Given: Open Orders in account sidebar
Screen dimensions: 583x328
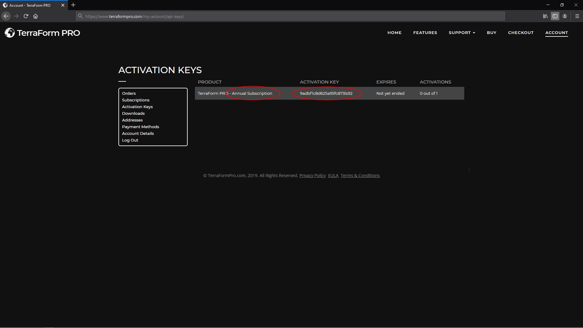Looking at the screenshot, I should click(x=129, y=93).
